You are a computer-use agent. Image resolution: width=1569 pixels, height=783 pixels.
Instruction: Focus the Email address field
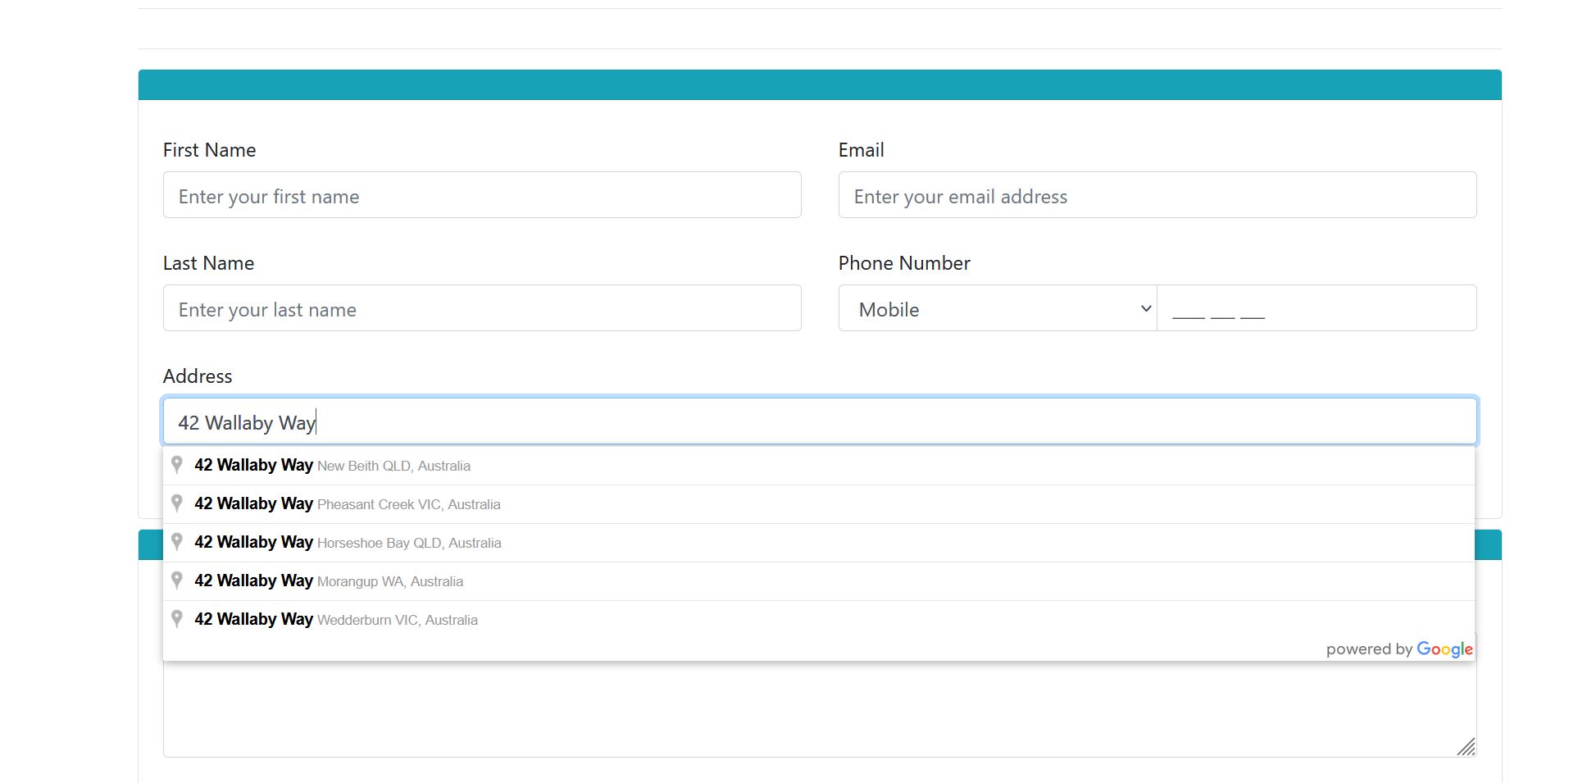click(x=1157, y=195)
